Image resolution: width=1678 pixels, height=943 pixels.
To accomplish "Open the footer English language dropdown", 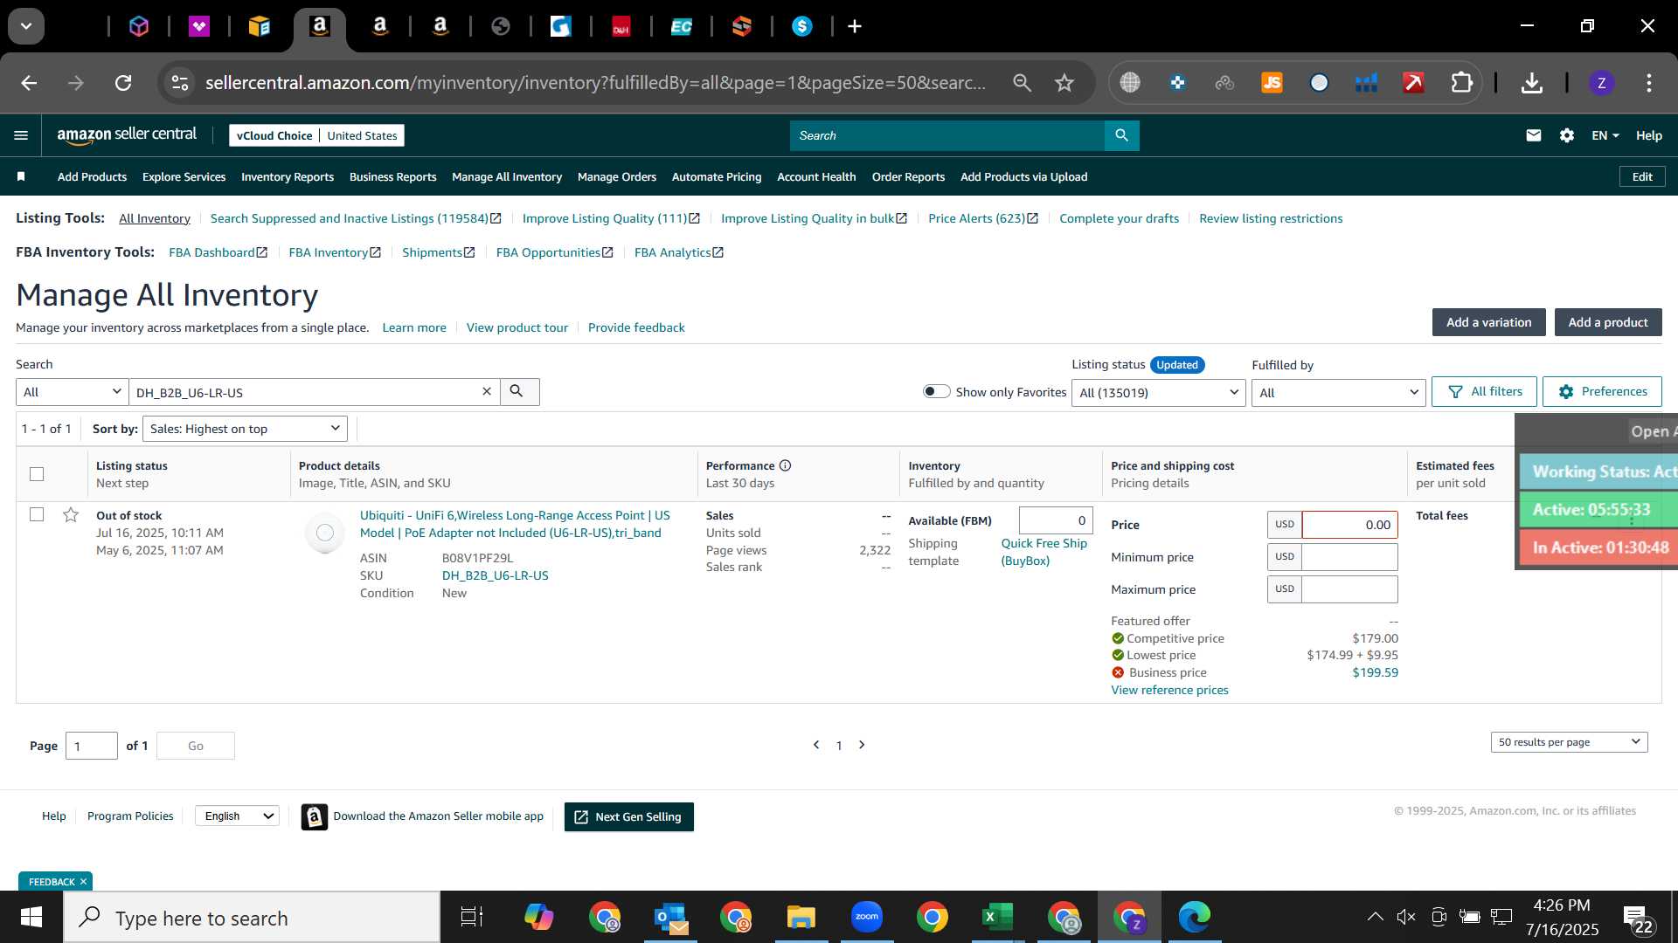I will tap(237, 816).
